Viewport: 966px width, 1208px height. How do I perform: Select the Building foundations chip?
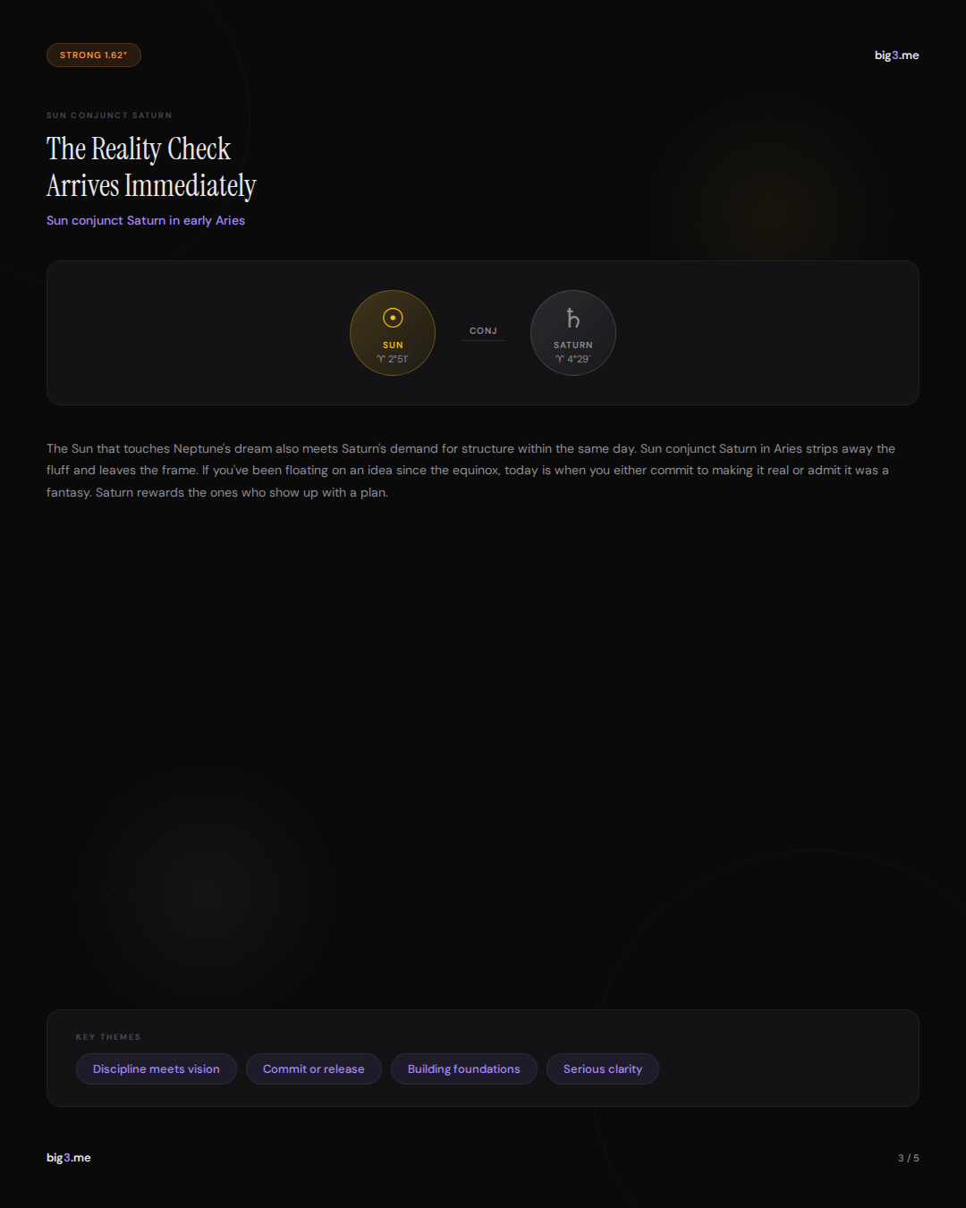point(463,1069)
